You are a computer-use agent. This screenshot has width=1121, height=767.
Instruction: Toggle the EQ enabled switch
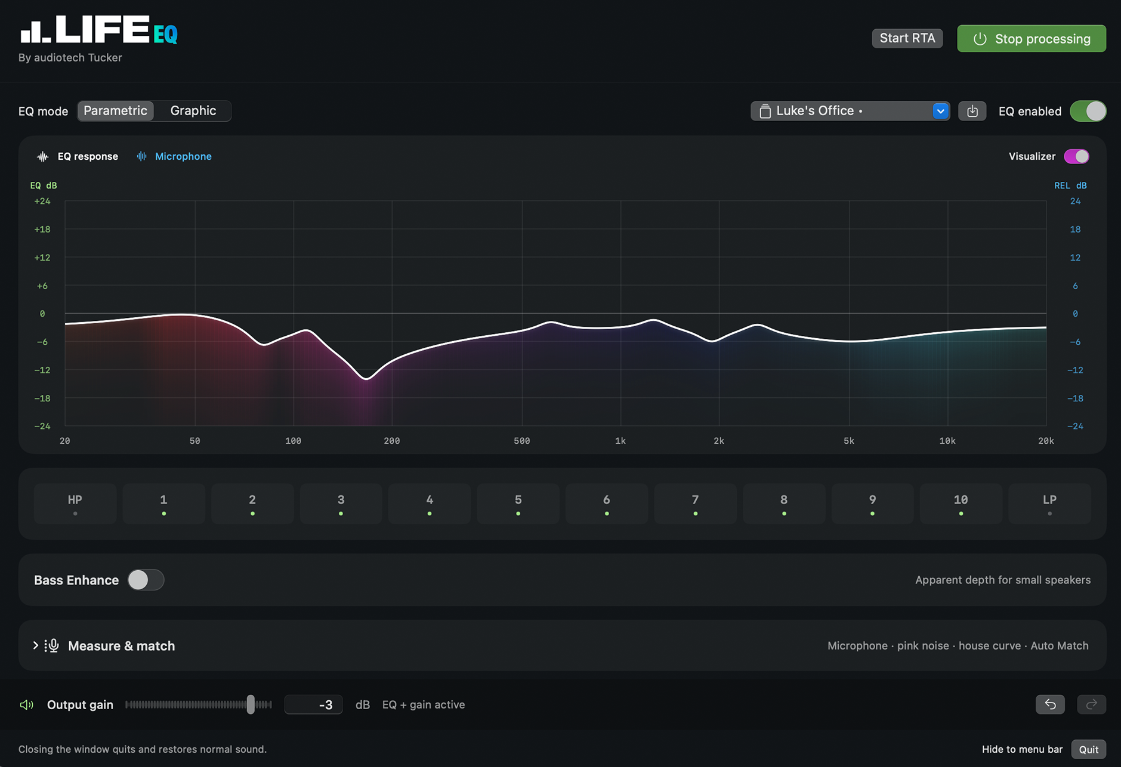pyautogui.click(x=1088, y=111)
